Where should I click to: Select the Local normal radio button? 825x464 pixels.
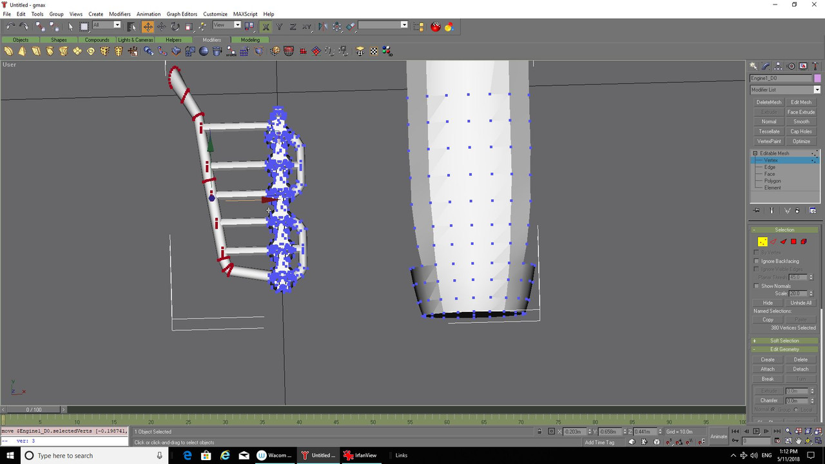pyautogui.click(x=796, y=409)
